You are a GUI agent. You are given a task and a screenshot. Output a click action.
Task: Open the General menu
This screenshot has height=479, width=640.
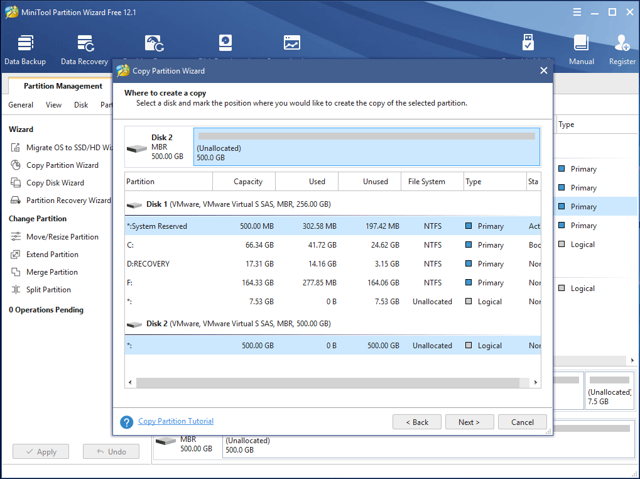(21, 105)
